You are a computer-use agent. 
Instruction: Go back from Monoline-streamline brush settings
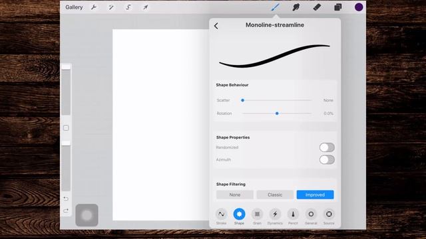[216, 26]
